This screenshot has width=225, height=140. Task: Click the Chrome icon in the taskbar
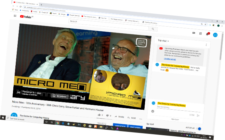(x=57, y=123)
